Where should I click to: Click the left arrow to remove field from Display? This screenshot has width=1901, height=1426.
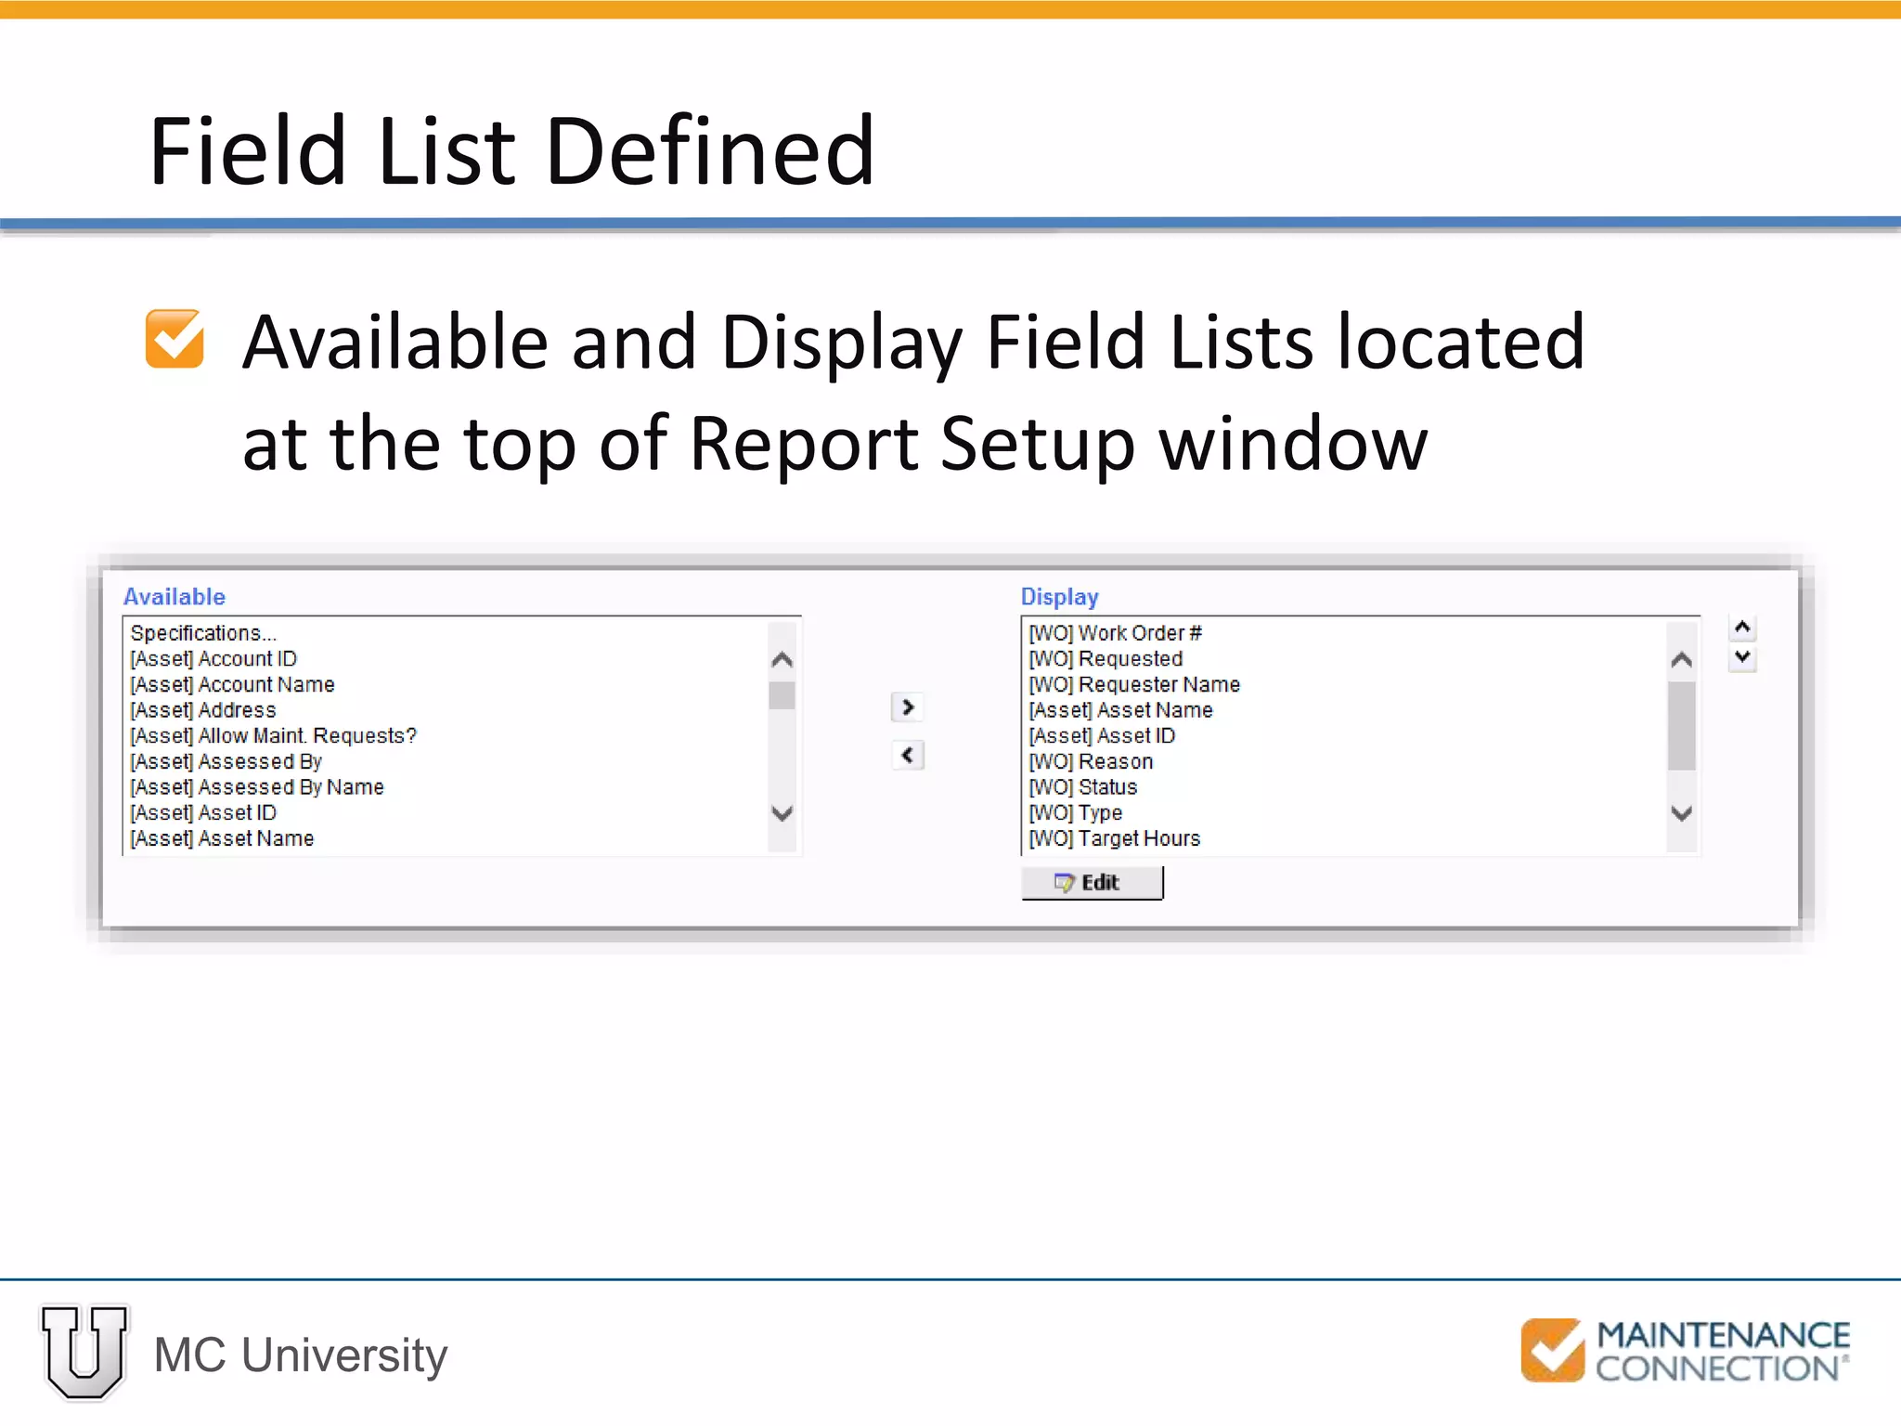(907, 755)
